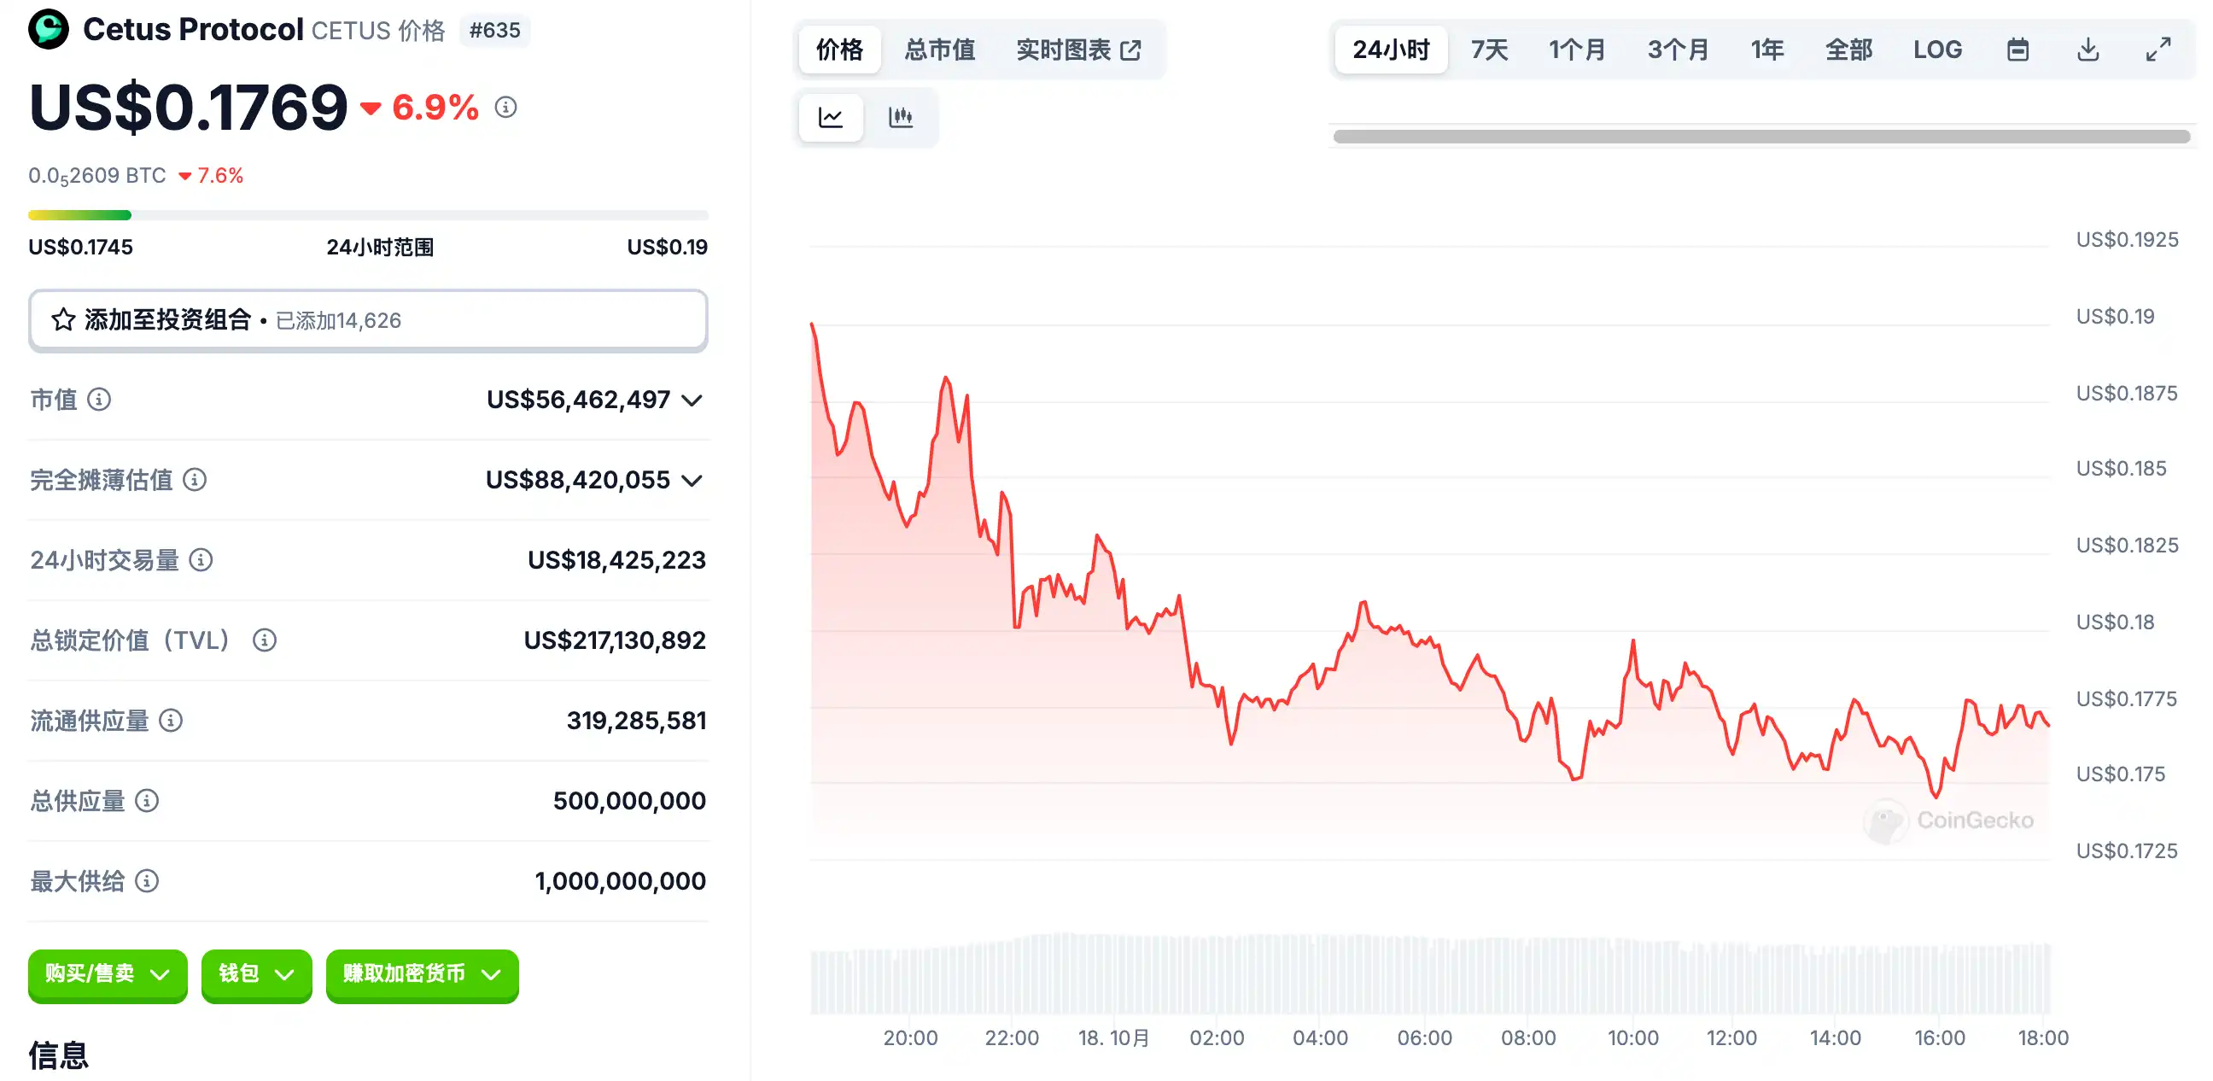The width and height of the screenshot is (2213, 1081).
Task: Click the info icon beside 总锁定价值（TVL）
Action: [265, 640]
